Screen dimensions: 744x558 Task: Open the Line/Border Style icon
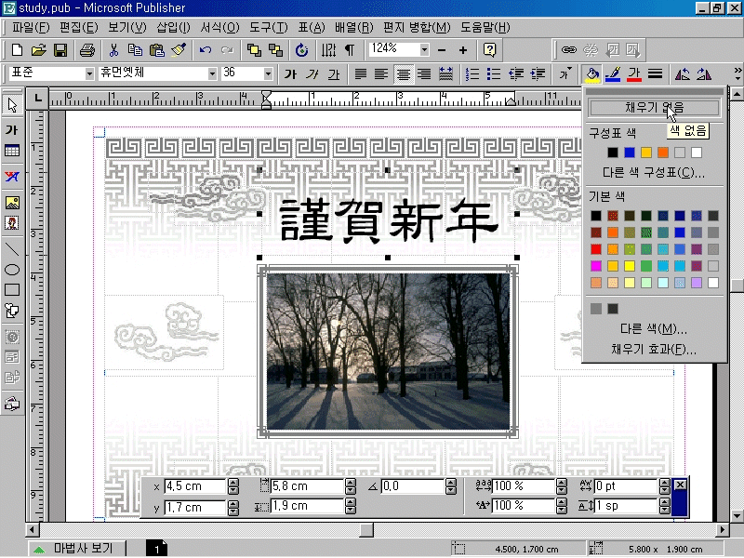(656, 74)
